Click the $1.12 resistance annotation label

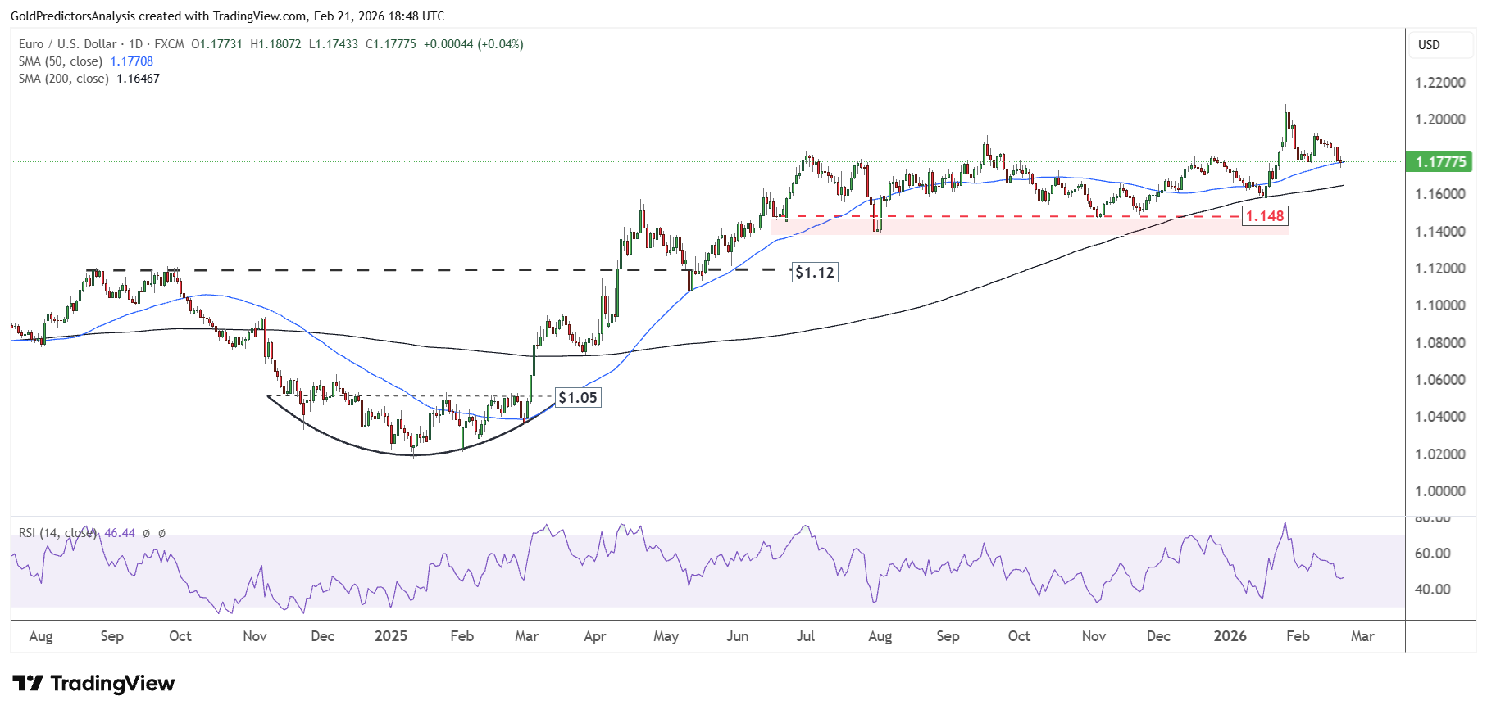(815, 273)
